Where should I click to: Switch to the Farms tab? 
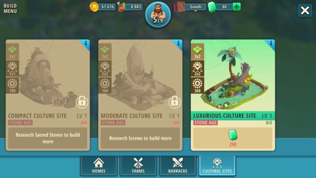pyautogui.click(x=138, y=166)
